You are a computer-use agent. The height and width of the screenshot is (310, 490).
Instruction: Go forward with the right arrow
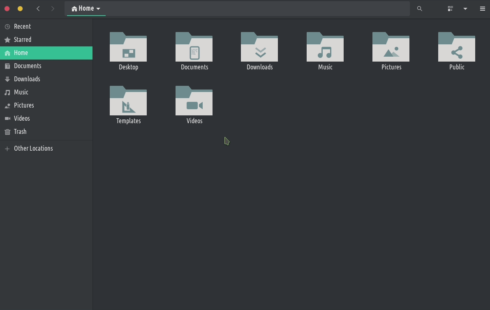pos(53,9)
